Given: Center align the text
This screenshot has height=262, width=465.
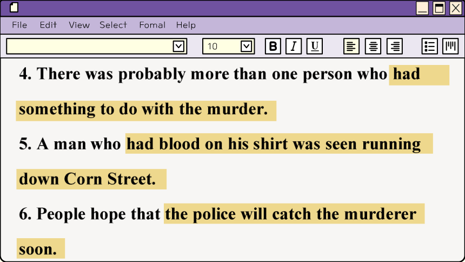Looking at the screenshot, I should [x=373, y=46].
